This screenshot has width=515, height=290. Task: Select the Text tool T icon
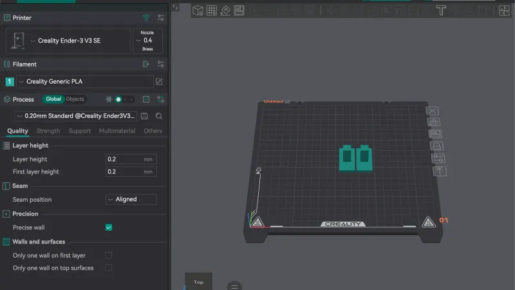(441, 10)
